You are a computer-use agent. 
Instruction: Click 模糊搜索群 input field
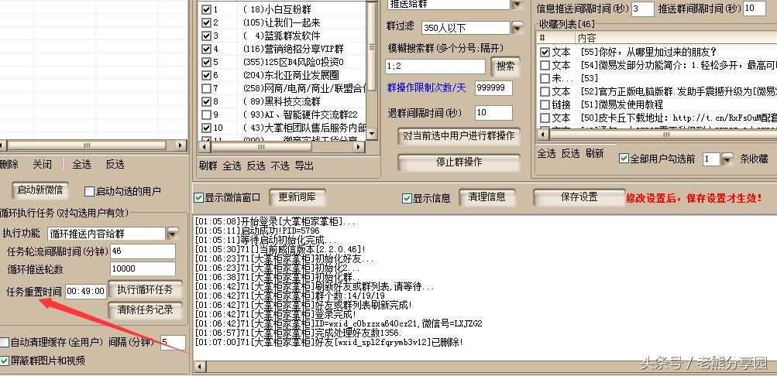pos(435,67)
